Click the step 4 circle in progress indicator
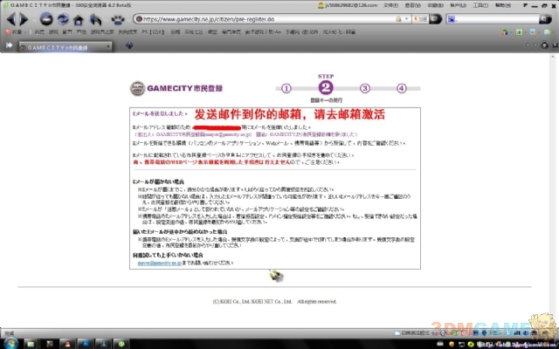The height and width of the screenshot is (349, 559). click(402, 87)
